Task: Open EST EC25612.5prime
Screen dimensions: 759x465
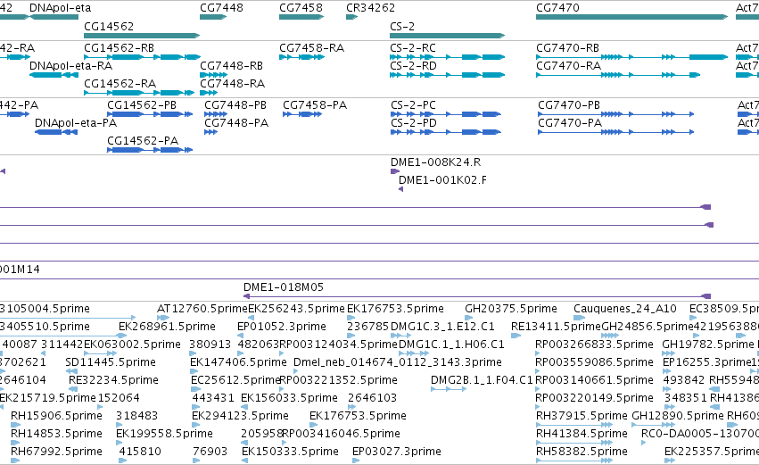Action: tap(235, 379)
